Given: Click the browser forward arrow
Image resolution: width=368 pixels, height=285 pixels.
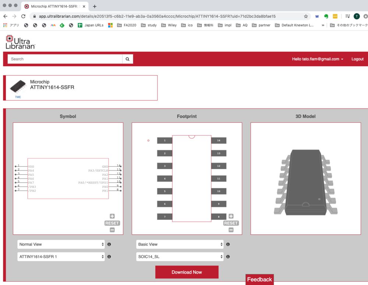Looking at the screenshot, I should tap(14, 16).
